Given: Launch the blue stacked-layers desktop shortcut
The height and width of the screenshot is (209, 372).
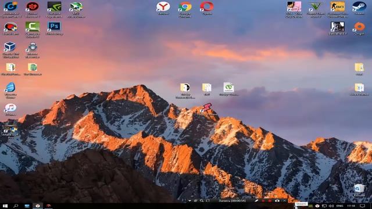Looking at the screenshot, I should (x=10, y=91).
